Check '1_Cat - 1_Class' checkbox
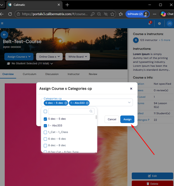Screen dimensions: 174x186 pos(45,132)
